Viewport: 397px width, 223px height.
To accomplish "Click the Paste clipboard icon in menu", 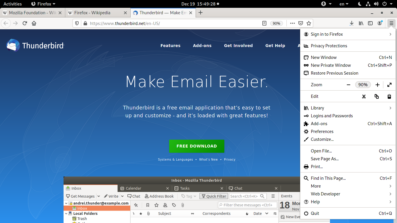I will click(x=389, y=96).
